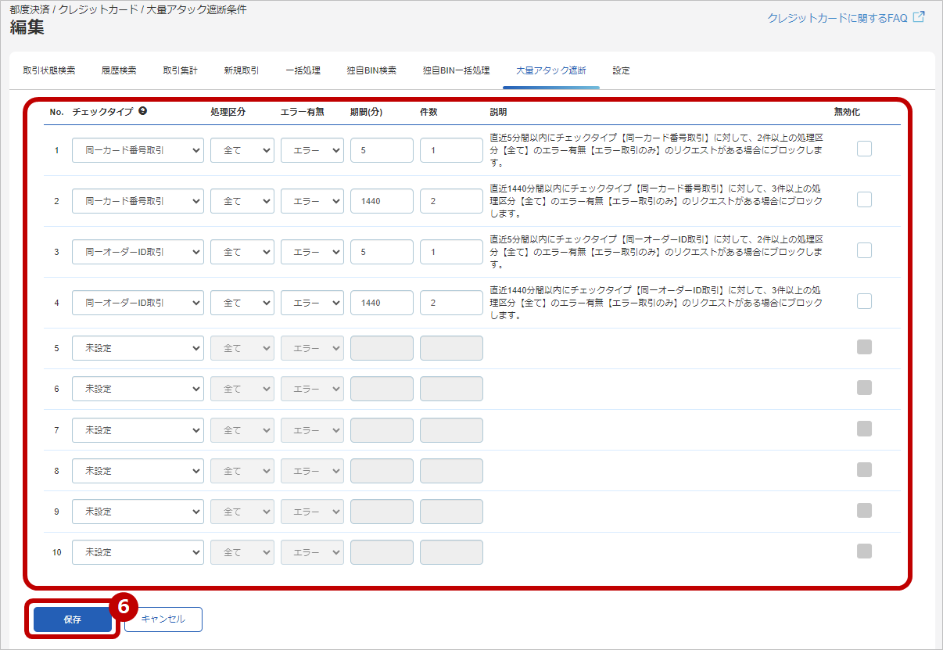Open the 新規取引 tab

point(242,70)
